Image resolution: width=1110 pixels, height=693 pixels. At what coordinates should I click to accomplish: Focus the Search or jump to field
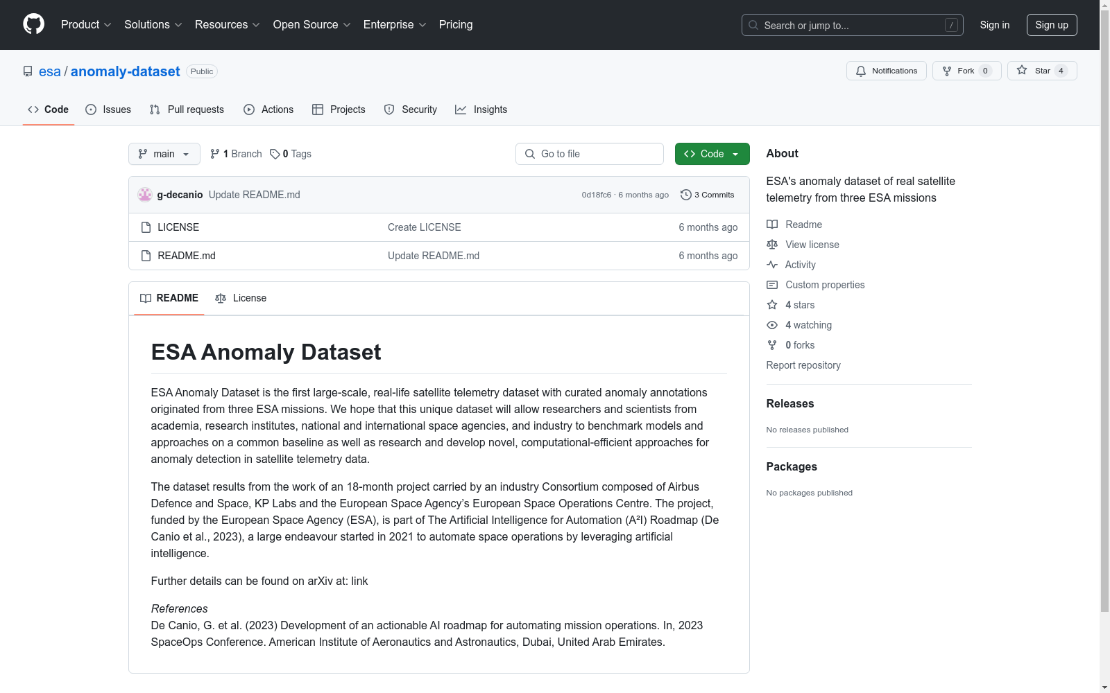853,25
